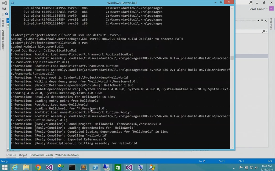Image resolution: width=275 pixels, height=171 pixels.
Task: Click the Visual Studio logo icon
Action: point(4,3)
